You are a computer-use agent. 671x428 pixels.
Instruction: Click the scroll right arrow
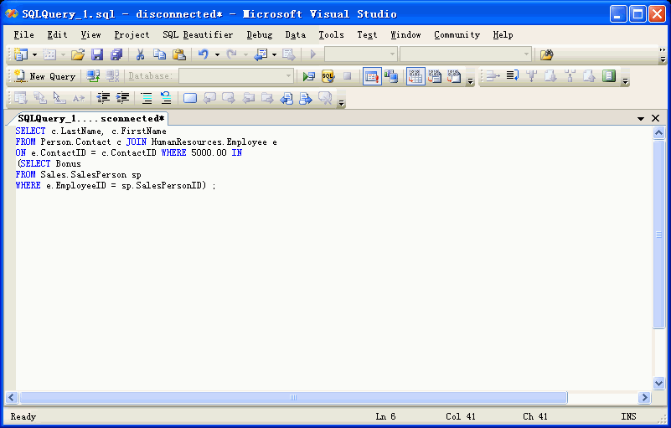click(644, 397)
